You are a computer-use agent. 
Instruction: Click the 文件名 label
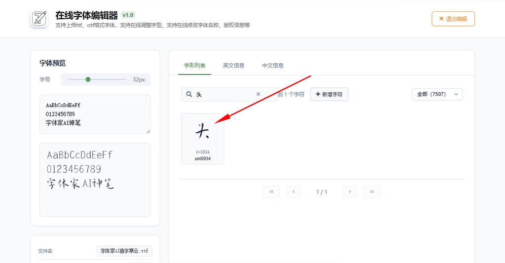(45, 251)
